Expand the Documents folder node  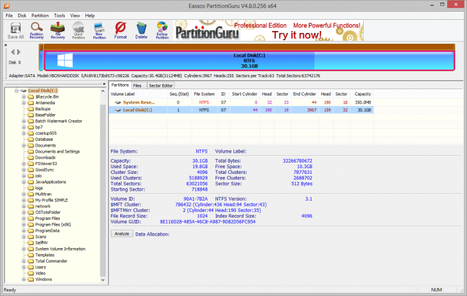tap(24, 145)
